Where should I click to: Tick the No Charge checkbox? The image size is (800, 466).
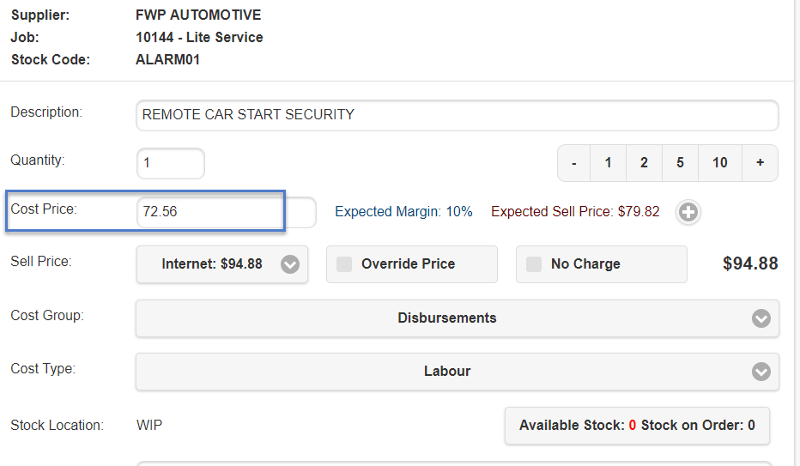(534, 264)
